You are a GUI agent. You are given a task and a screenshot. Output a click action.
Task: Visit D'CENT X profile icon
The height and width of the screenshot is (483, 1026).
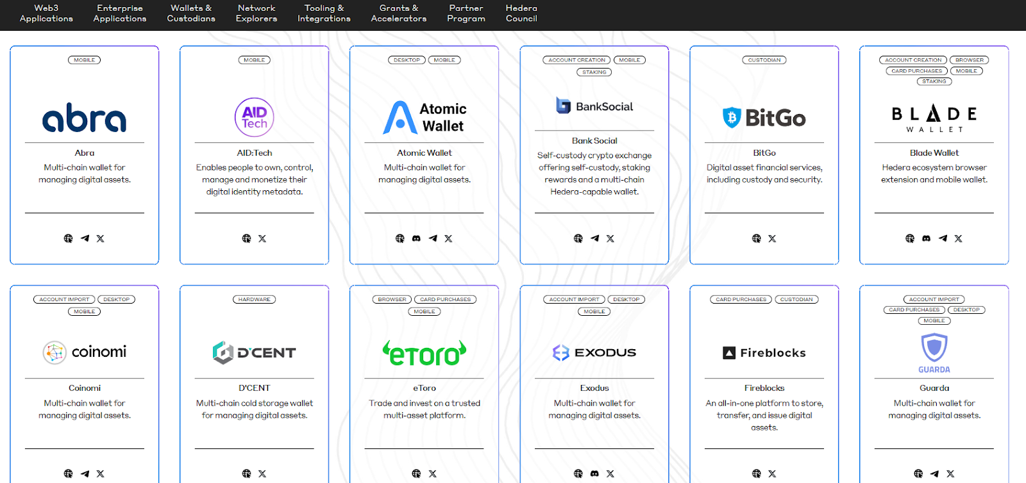pos(262,473)
